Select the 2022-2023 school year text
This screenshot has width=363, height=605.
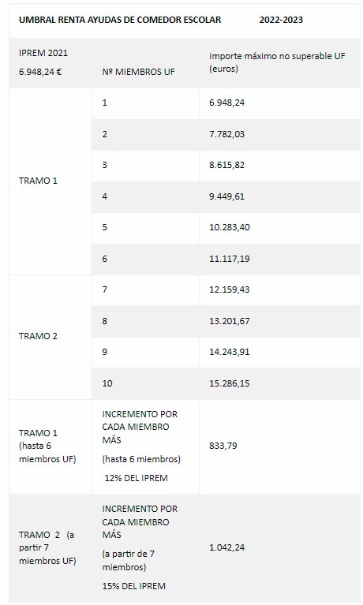click(x=281, y=20)
